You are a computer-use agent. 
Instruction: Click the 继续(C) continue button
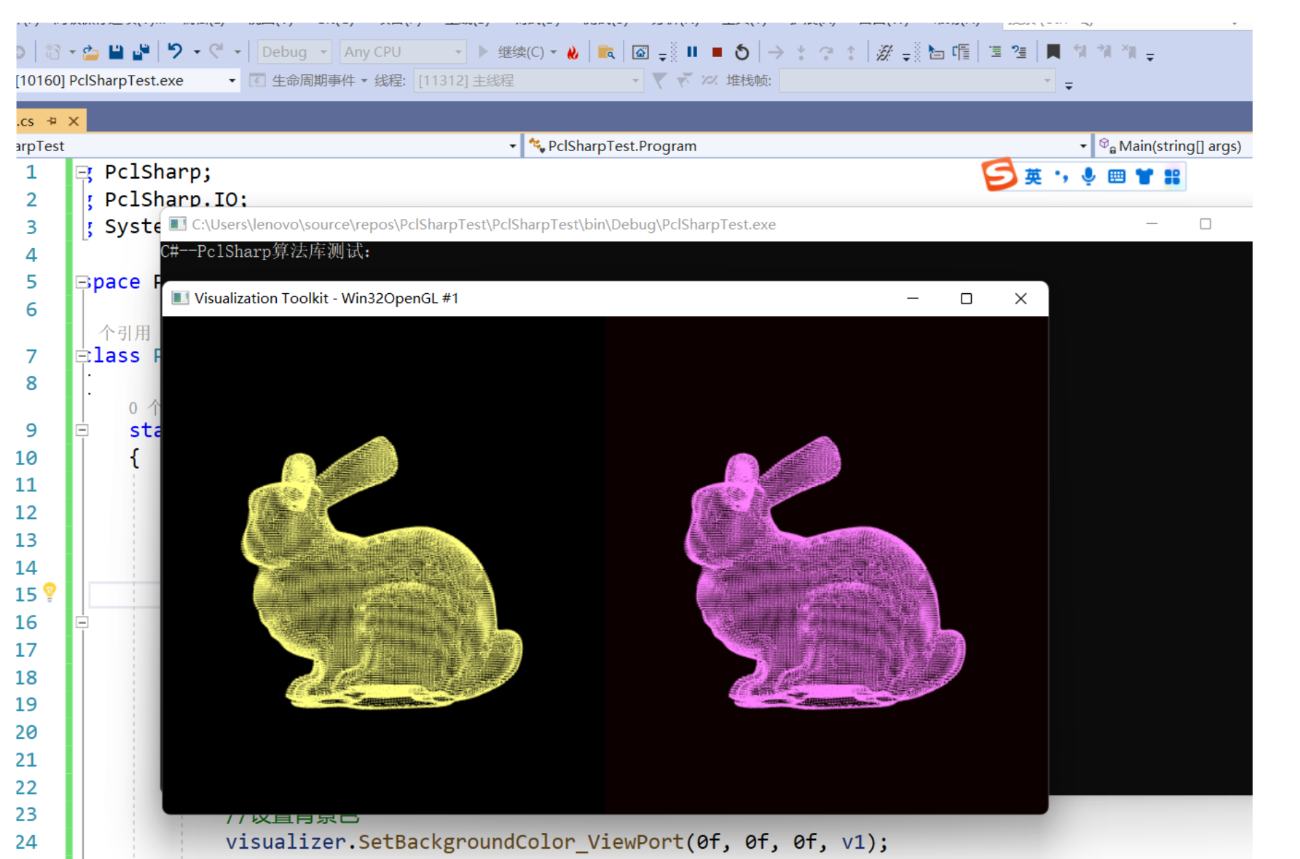(x=518, y=52)
